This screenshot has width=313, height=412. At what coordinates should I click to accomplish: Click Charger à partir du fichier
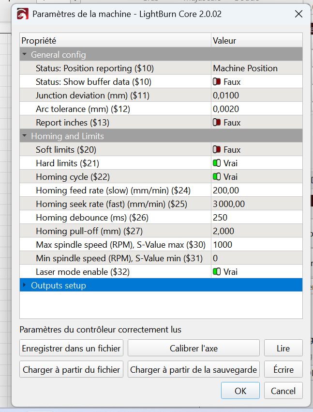click(x=72, y=369)
